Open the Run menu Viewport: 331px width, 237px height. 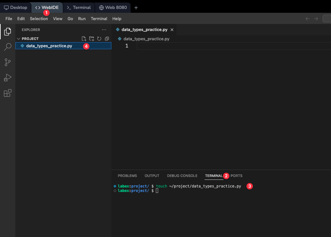[x=82, y=19]
